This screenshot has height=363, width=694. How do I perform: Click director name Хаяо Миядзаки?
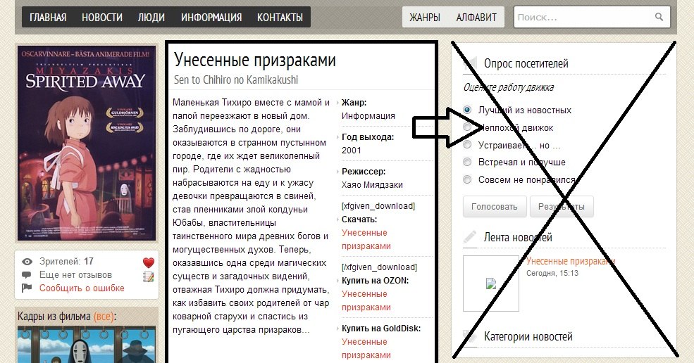tap(372, 185)
